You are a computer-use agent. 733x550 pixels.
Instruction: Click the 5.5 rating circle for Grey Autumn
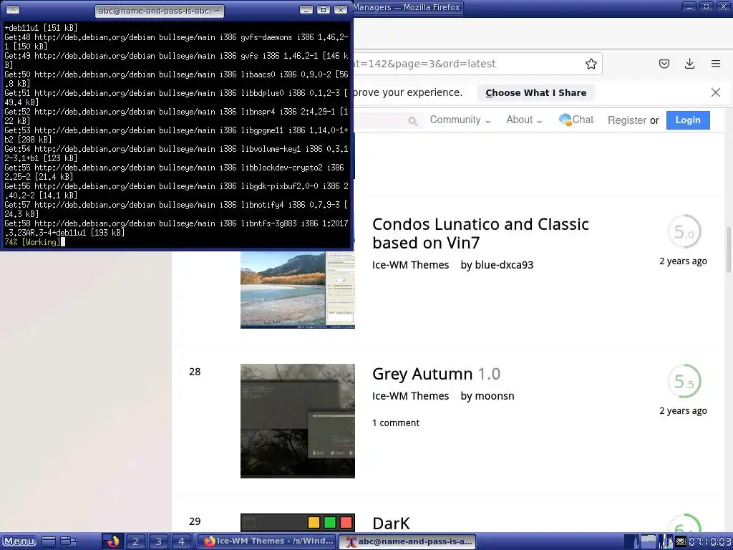pyautogui.click(x=684, y=381)
